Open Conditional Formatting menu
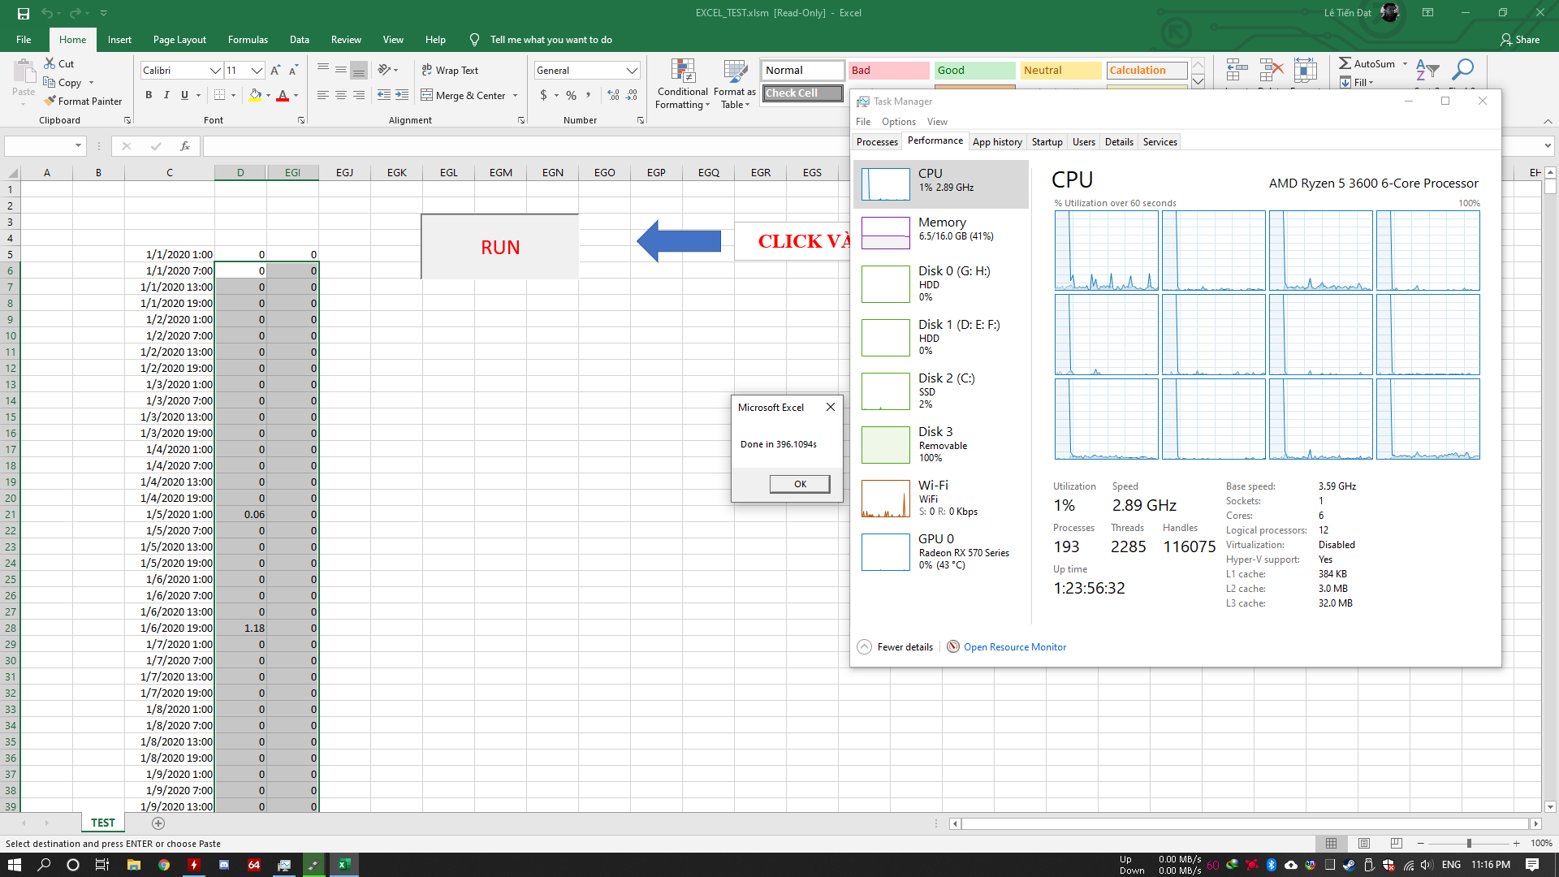The image size is (1559, 877). 683,84
